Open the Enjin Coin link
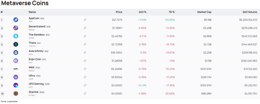Image resolution: width=260 pixels, height=104 pixels. [x=35, y=59]
